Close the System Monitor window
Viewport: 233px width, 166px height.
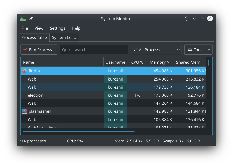[210, 19]
